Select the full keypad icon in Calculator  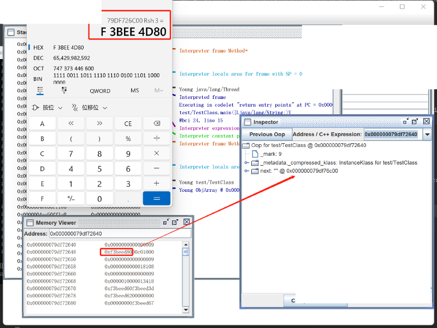point(40,90)
